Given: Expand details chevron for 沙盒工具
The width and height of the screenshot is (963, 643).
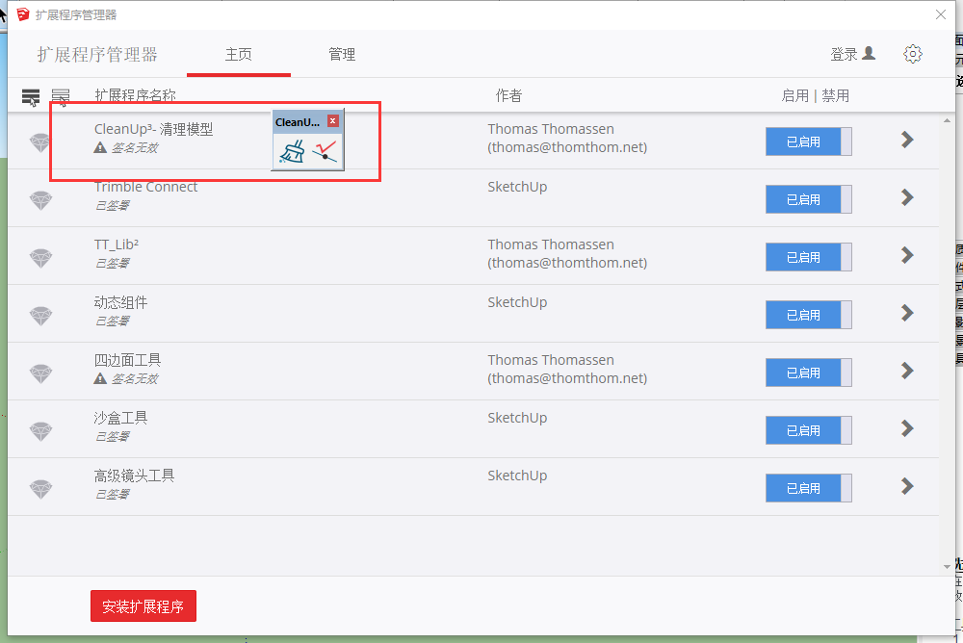Looking at the screenshot, I should (907, 428).
